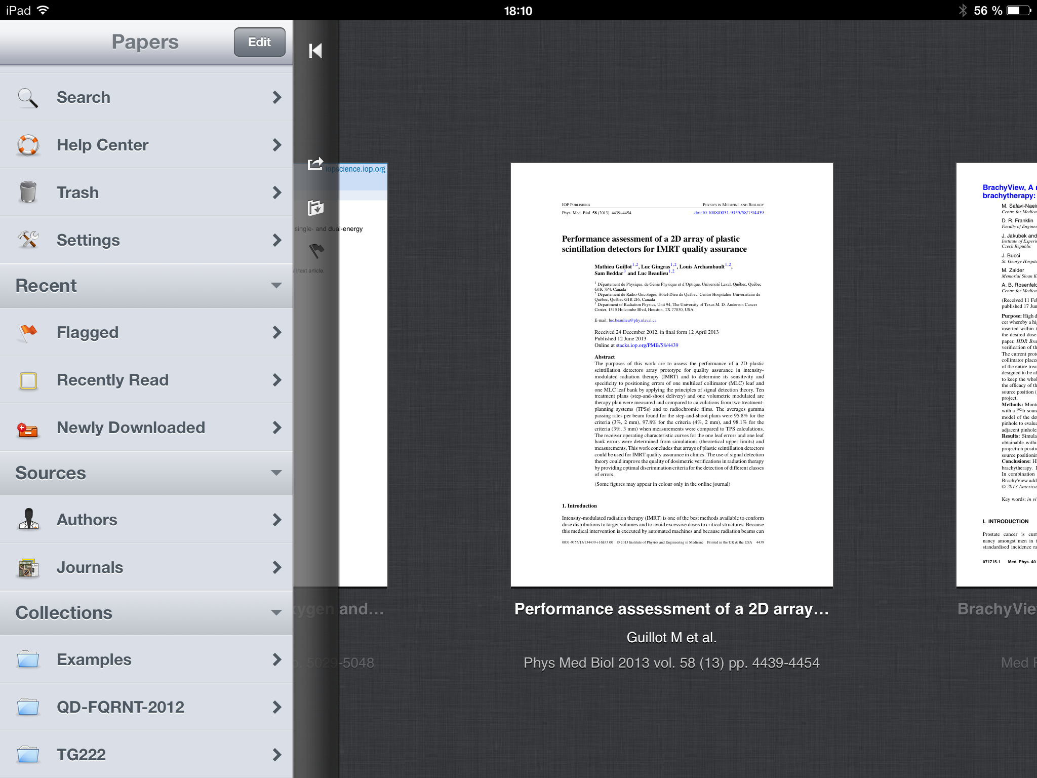Tap the import-to-collection box icon

click(315, 208)
